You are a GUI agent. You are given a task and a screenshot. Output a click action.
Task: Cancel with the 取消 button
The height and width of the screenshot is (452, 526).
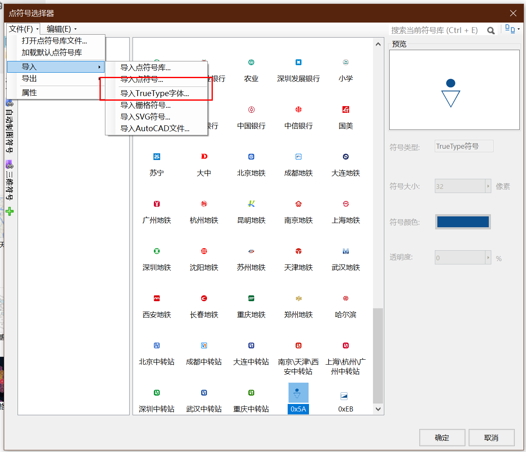tap(492, 438)
